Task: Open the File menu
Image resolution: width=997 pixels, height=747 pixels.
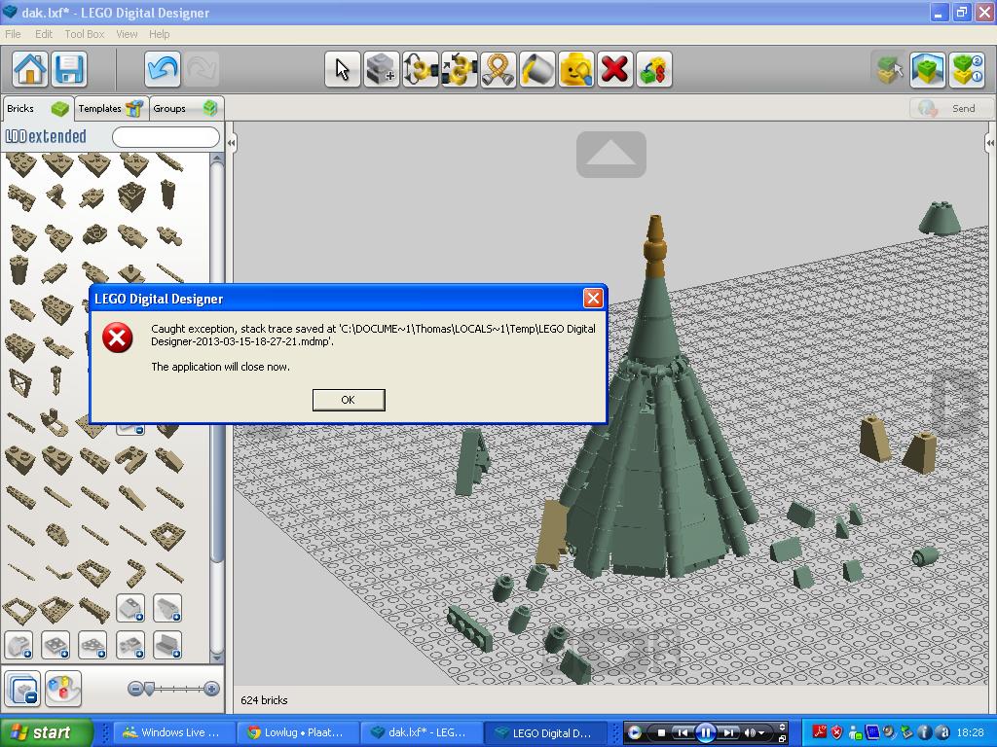Action: (x=13, y=34)
